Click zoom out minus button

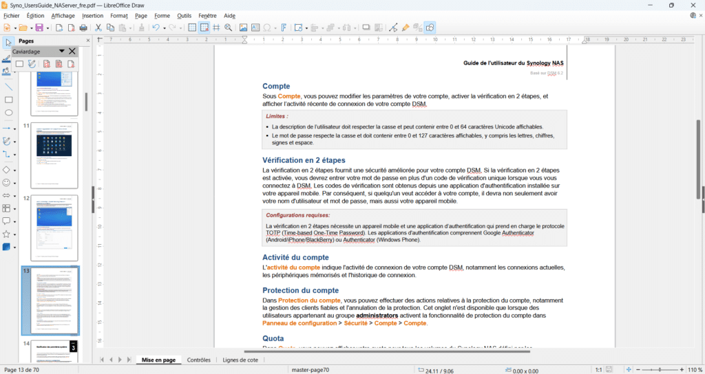tap(638, 370)
